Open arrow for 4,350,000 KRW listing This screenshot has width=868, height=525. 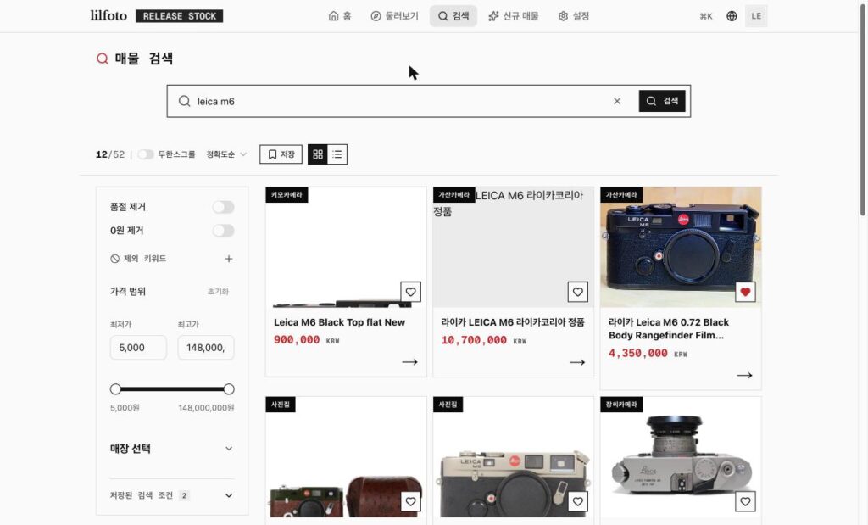744,376
